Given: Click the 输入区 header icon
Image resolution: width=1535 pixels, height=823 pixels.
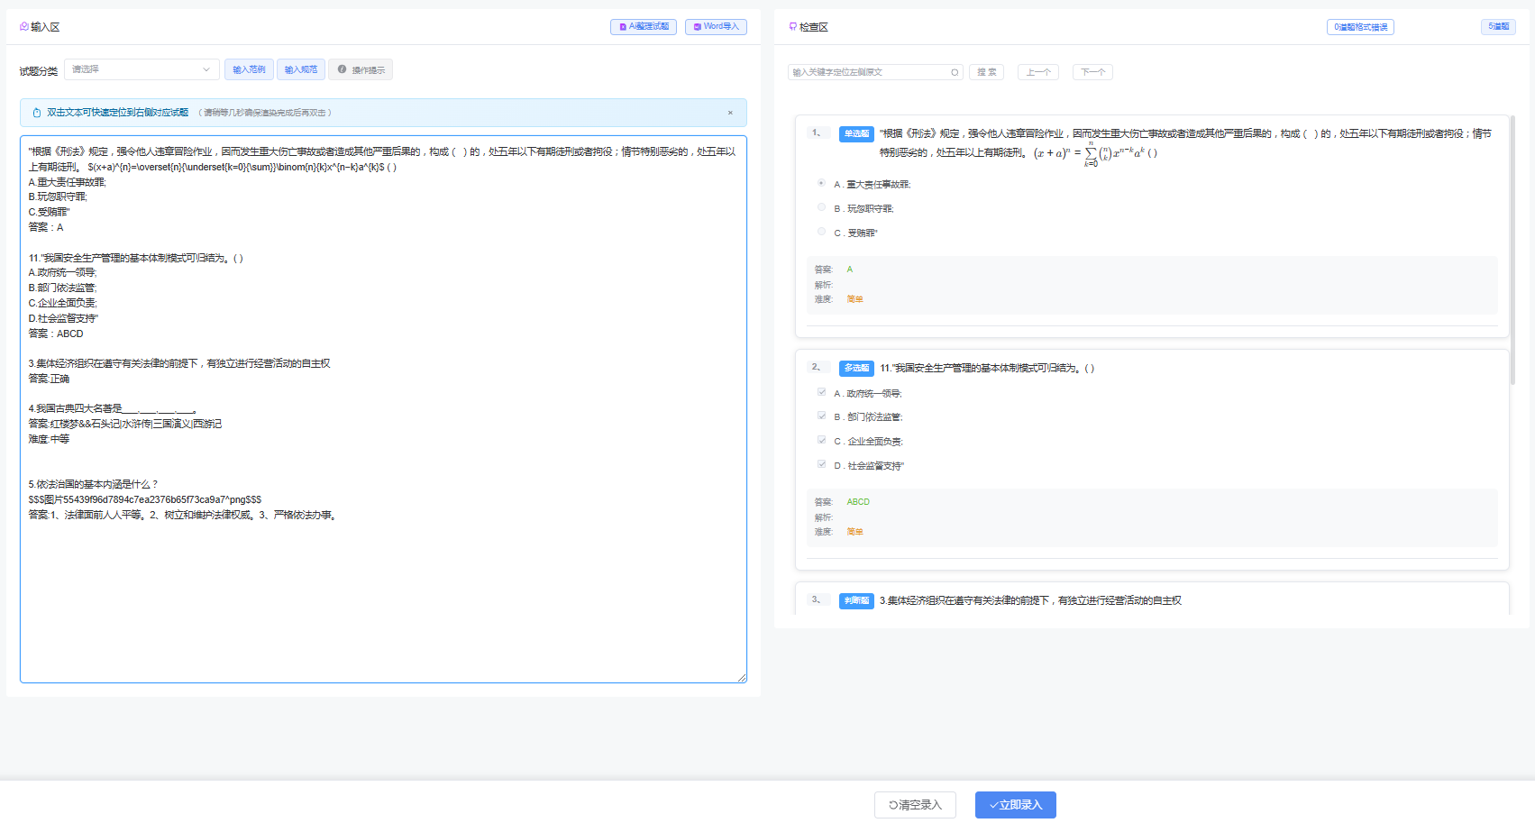Looking at the screenshot, I should click(x=24, y=27).
